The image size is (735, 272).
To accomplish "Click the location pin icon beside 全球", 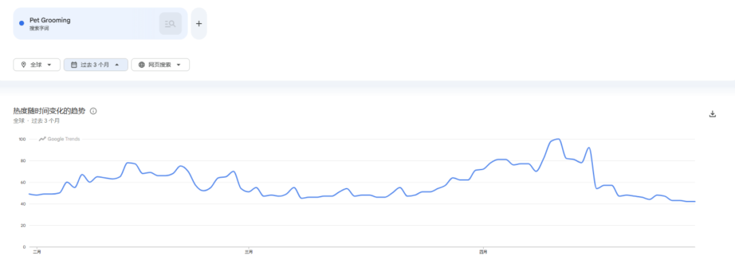I will tap(23, 64).
